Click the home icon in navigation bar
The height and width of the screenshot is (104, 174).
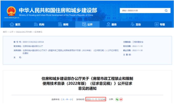click(12, 24)
